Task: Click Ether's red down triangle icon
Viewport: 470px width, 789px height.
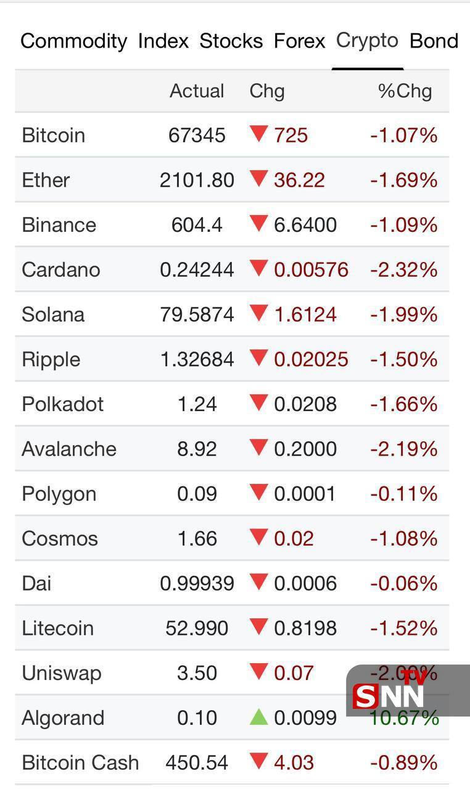Action: click(x=258, y=179)
